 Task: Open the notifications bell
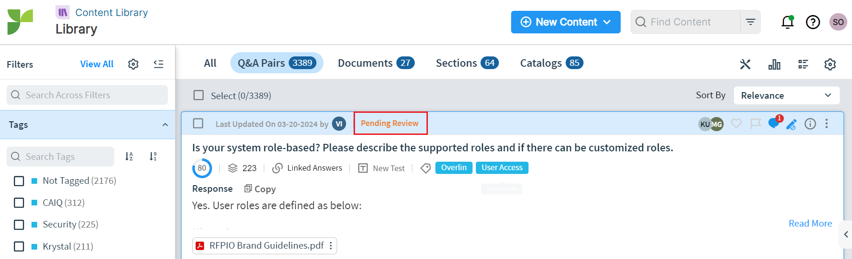tap(788, 22)
